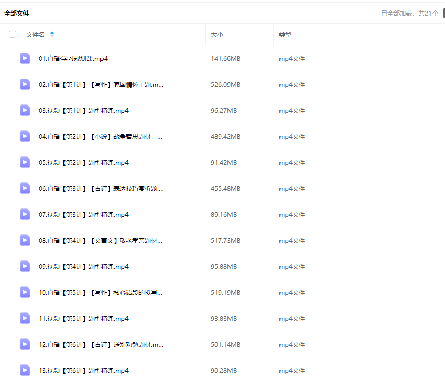
Task: Open file 06.直播【第3讲】【古诗】表达技巧赏析题
Action: pos(101,189)
